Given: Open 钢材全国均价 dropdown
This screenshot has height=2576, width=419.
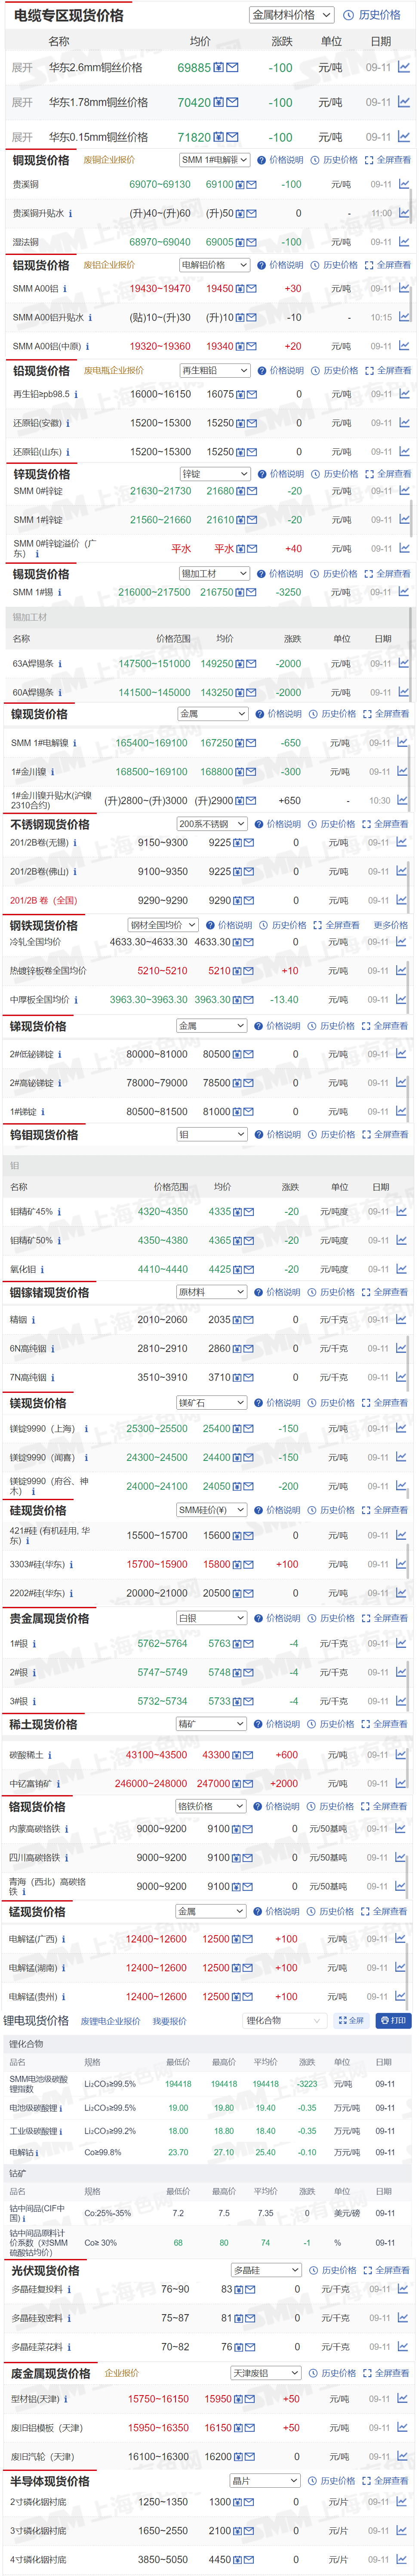Looking at the screenshot, I should click(163, 925).
